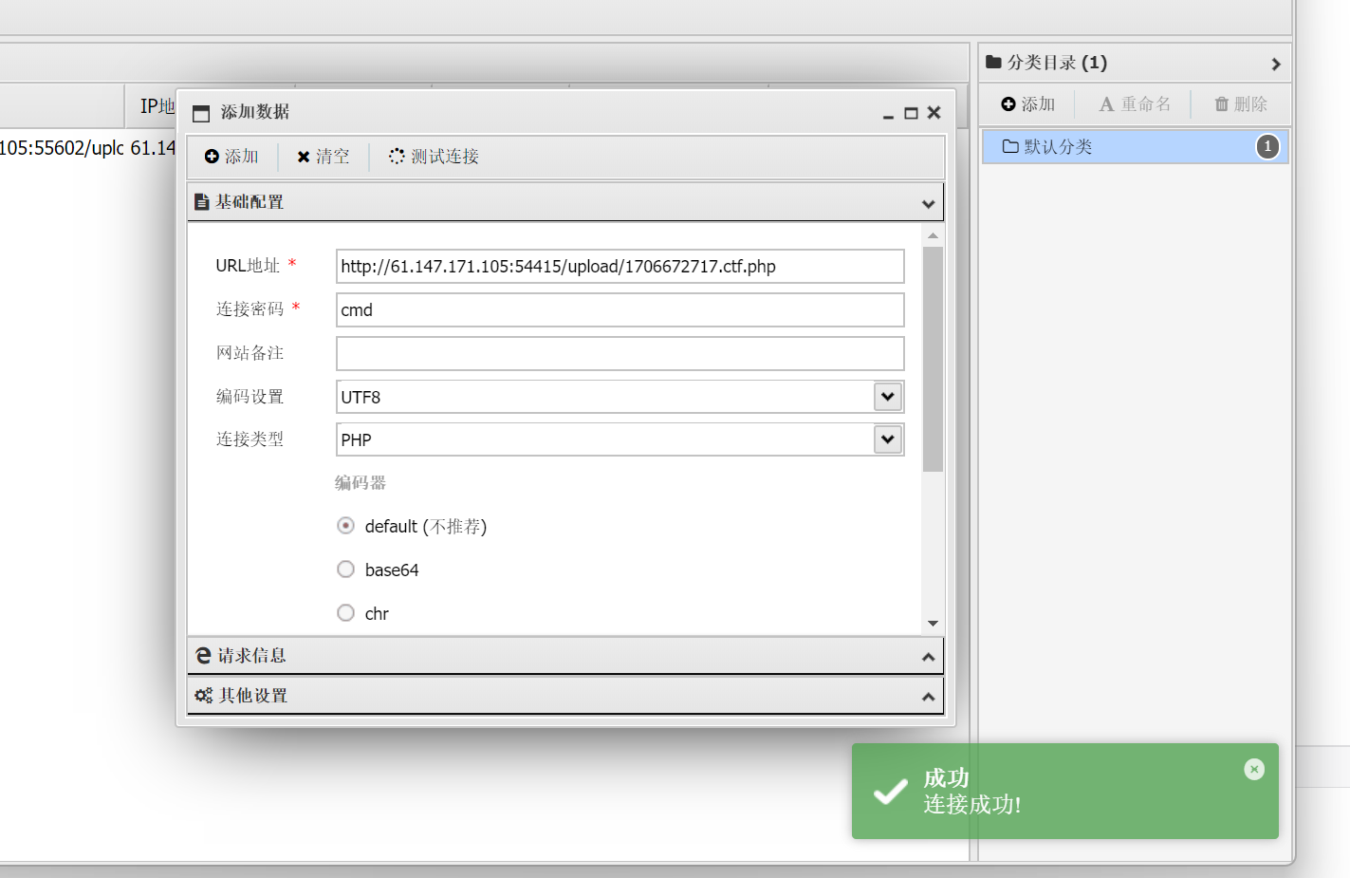Click the 编码器 label text
The width and height of the screenshot is (1350, 878).
pyautogui.click(x=361, y=483)
